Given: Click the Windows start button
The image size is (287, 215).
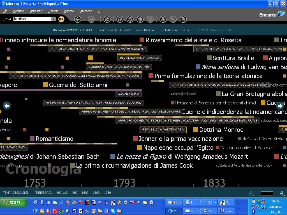Looking at the screenshot, I should click(13, 203).
